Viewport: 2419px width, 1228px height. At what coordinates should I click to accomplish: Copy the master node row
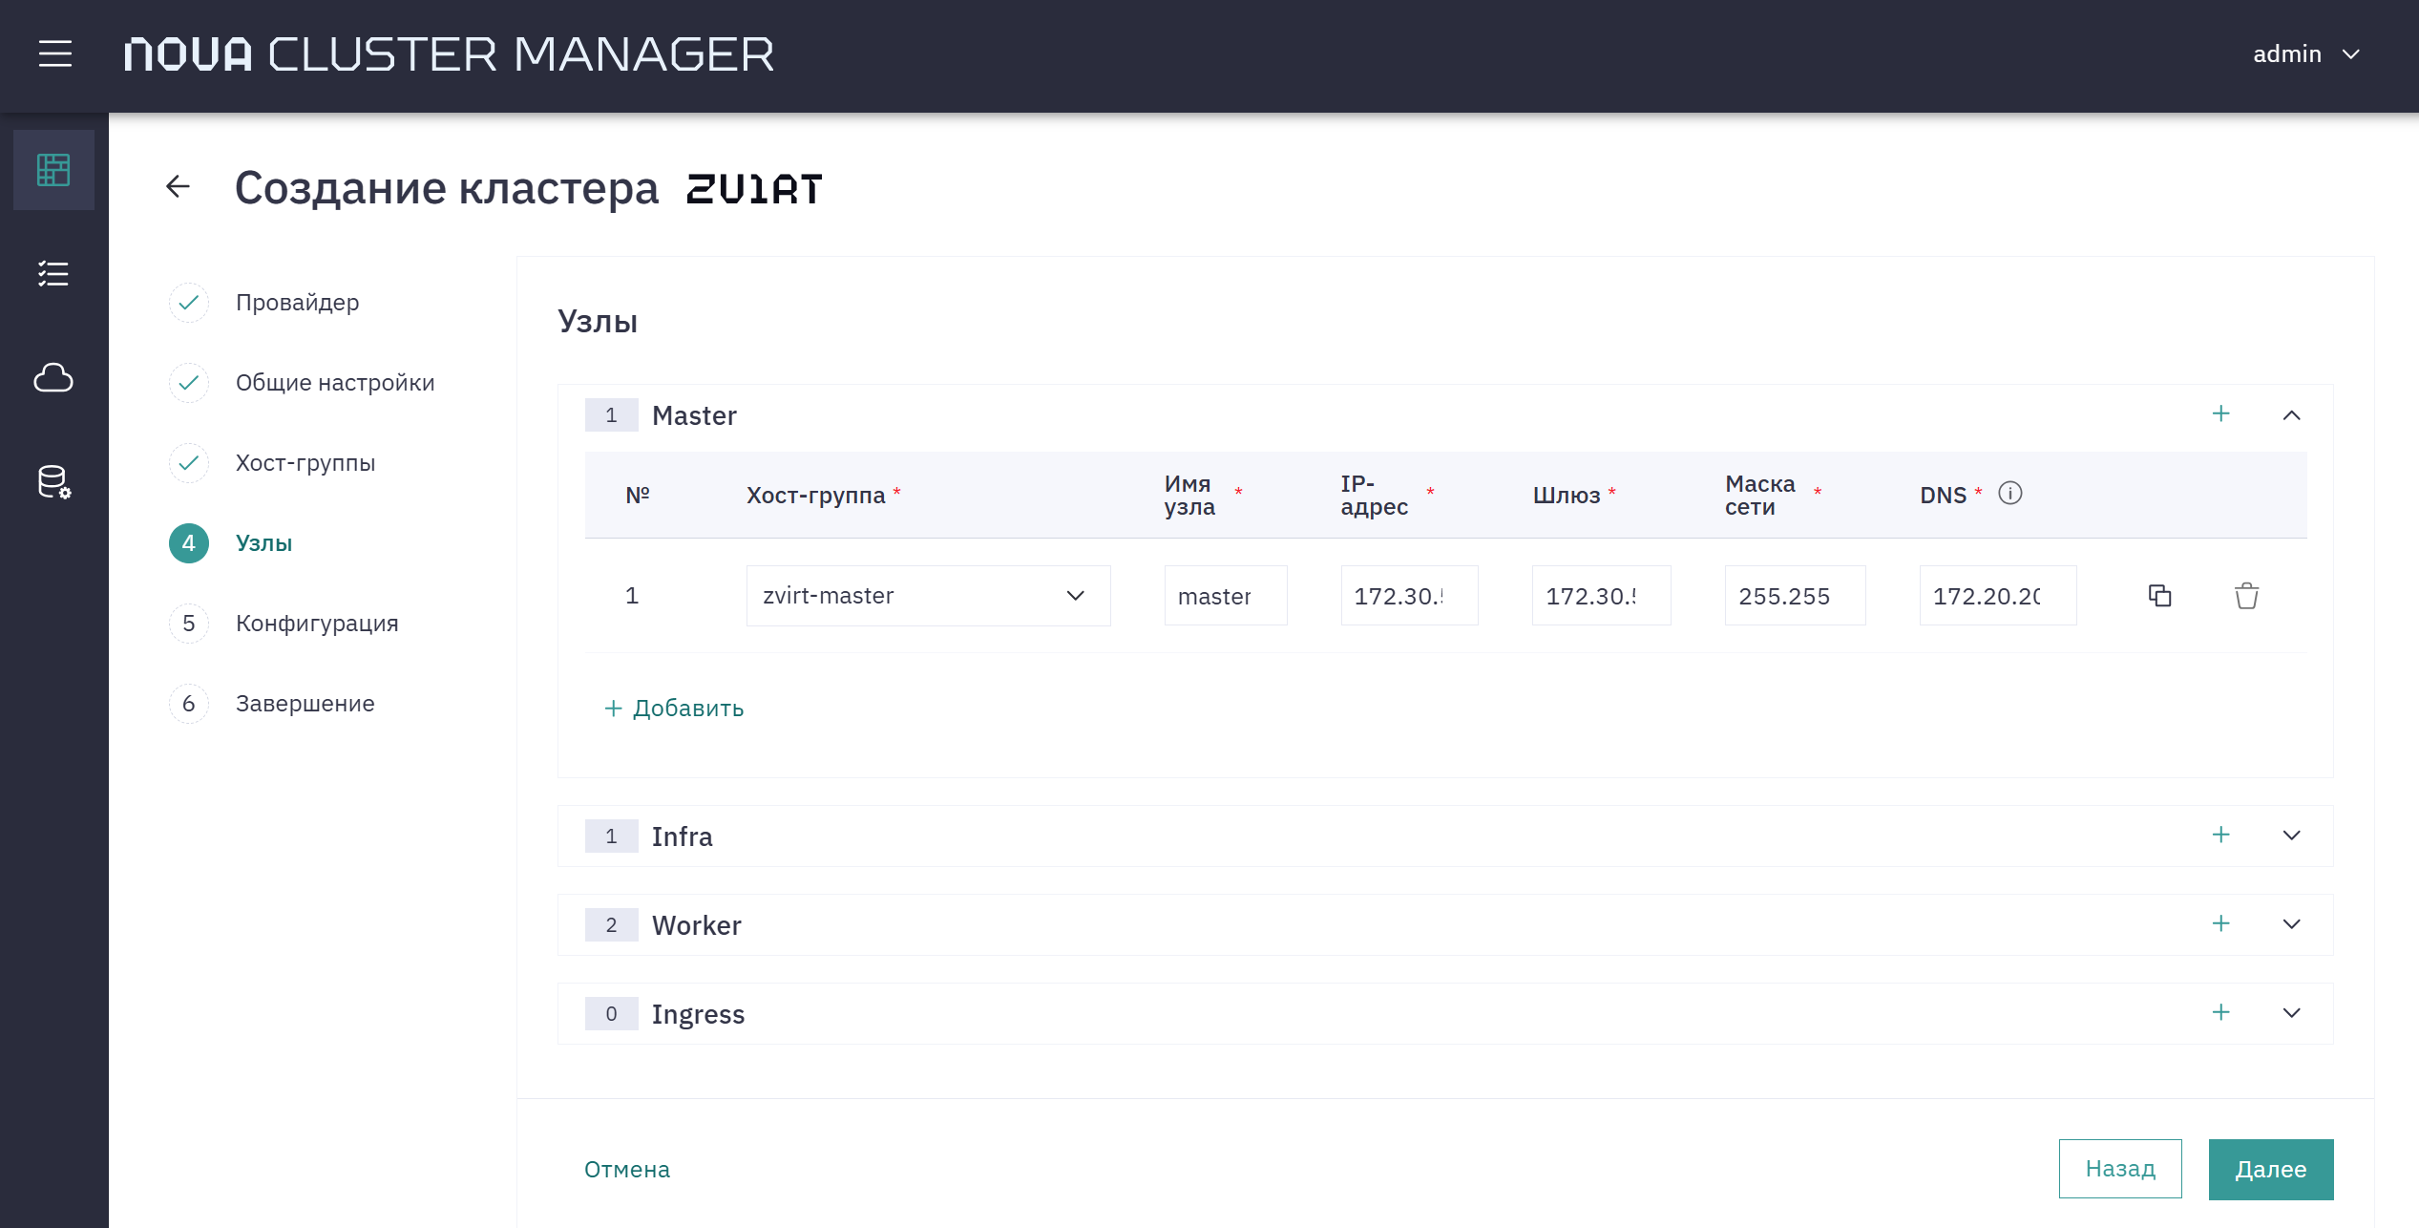(x=2159, y=596)
